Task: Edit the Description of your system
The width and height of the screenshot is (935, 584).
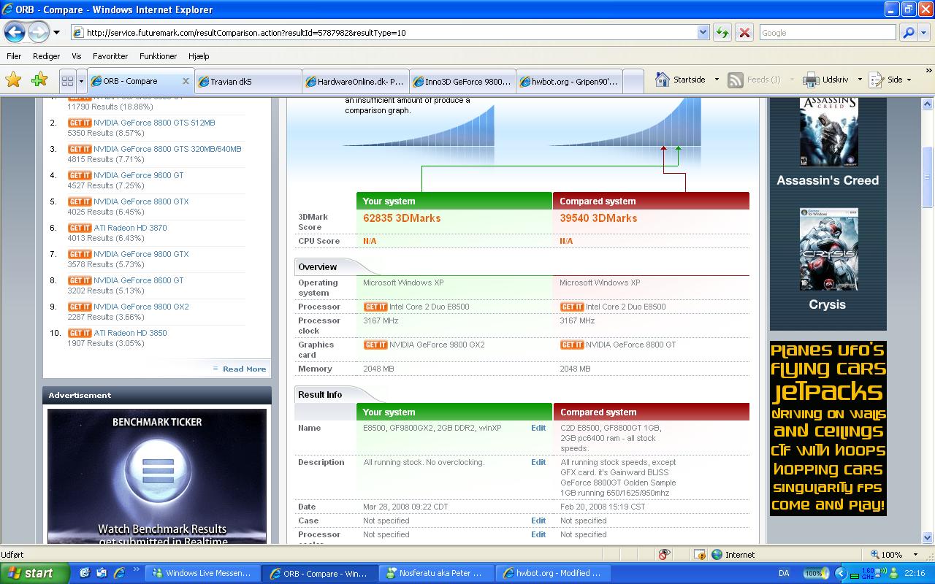Action: tap(538, 462)
